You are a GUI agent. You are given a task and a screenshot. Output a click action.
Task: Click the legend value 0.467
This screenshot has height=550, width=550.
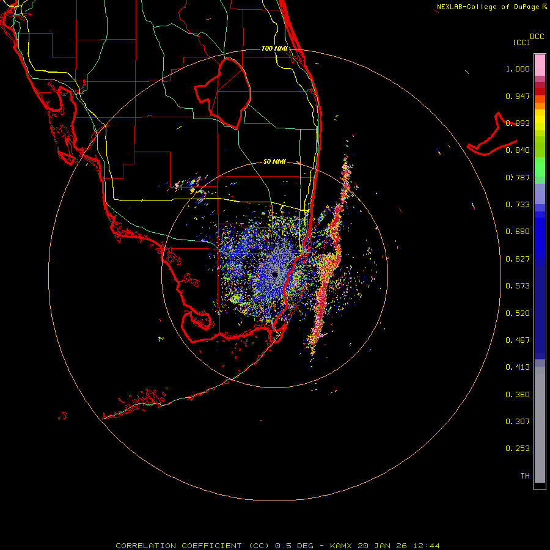pos(518,340)
